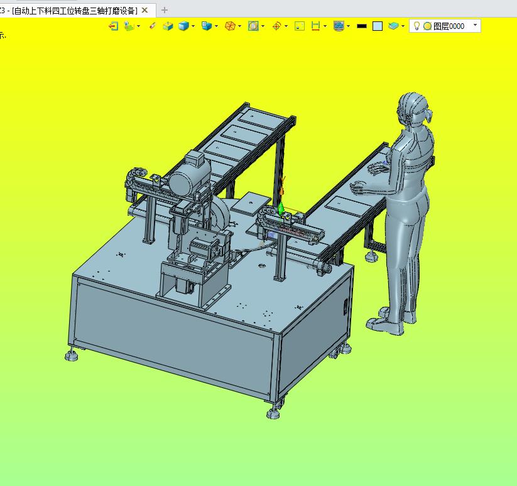Click the yellow circle layer status icon
This screenshot has width=517, height=486.
click(427, 26)
